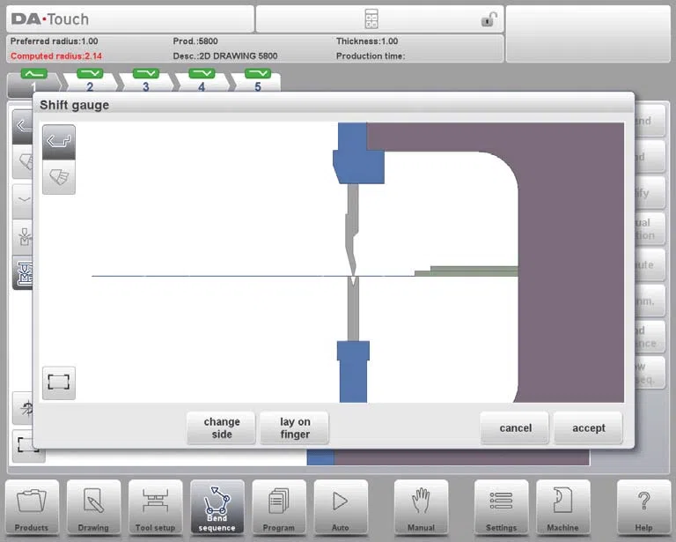Viewport: 676px width, 542px height.
Task: Click the unlock padlock icon
Action: (489, 19)
